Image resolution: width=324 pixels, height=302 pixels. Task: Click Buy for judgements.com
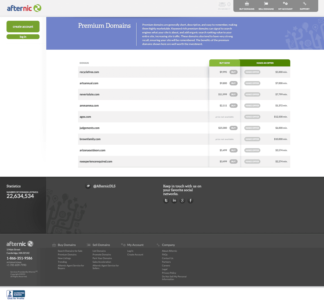[x=233, y=128]
